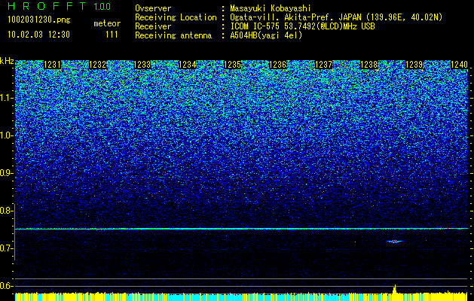Click the 'meteor' label
This screenshot has height=301, width=474.
107,23
